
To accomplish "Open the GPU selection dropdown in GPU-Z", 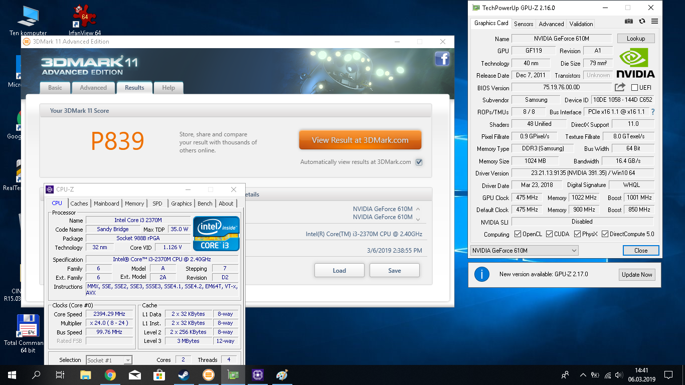I will (x=524, y=250).
